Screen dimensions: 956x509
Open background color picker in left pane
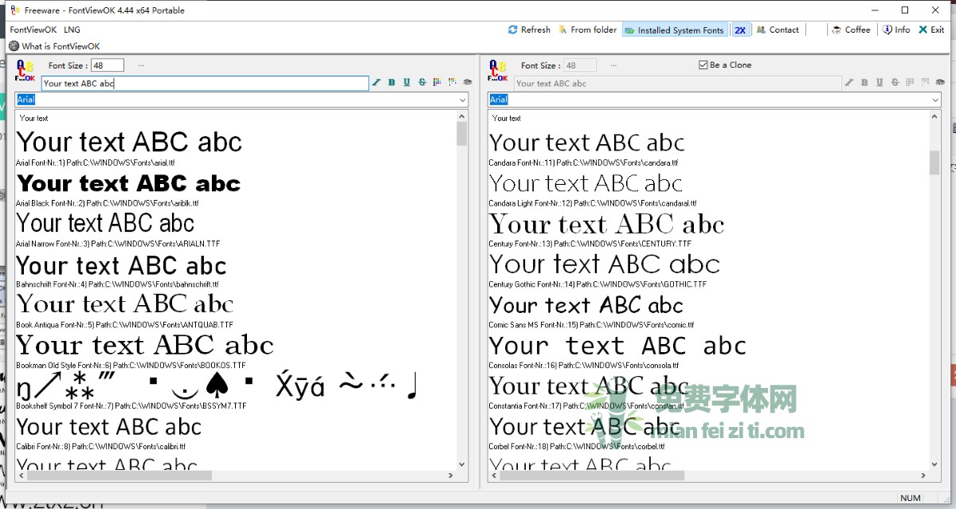coord(453,83)
